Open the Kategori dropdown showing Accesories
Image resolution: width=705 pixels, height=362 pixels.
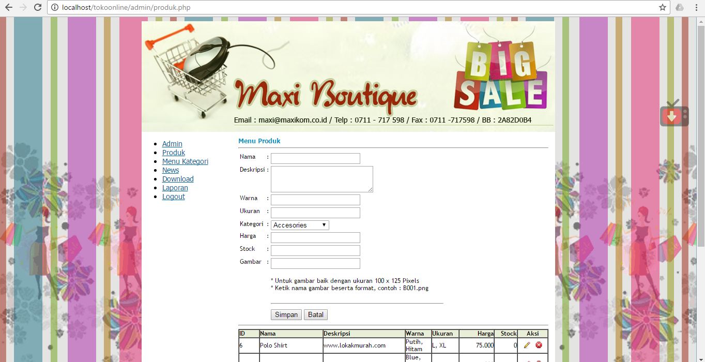tap(300, 224)
